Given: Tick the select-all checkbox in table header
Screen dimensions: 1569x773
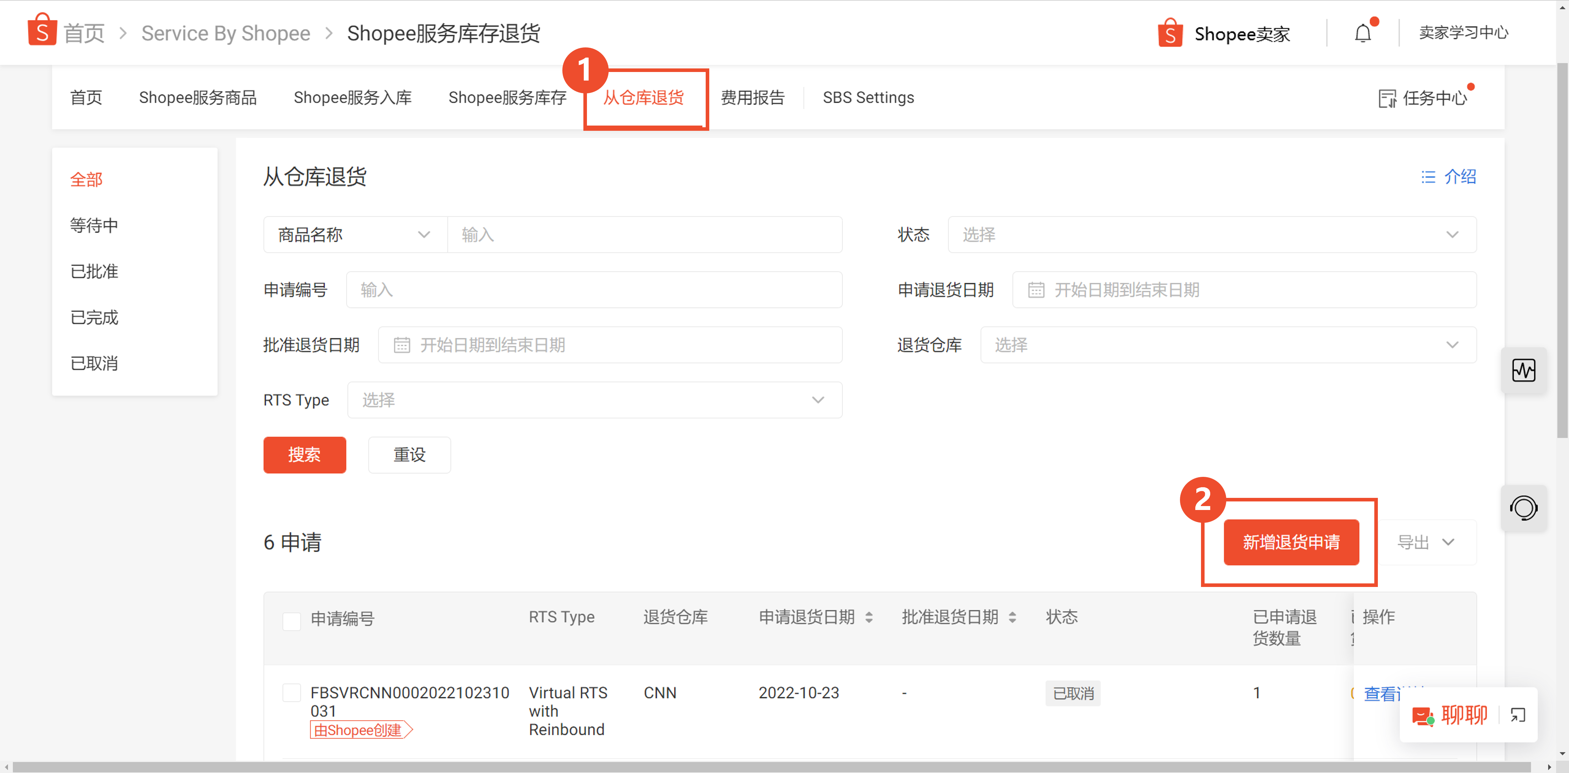Looking at the screenshot, I should [x=292, y=622].
